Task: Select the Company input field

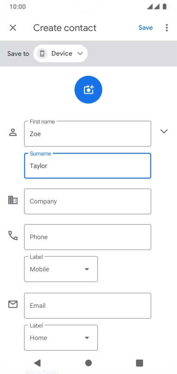Action: (x=87, y=201)
